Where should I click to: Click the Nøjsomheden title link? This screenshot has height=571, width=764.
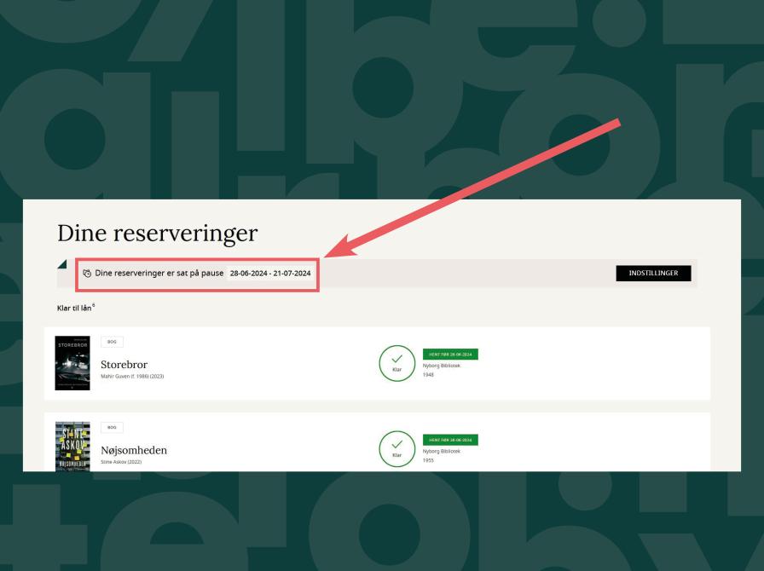click(133, 450)
